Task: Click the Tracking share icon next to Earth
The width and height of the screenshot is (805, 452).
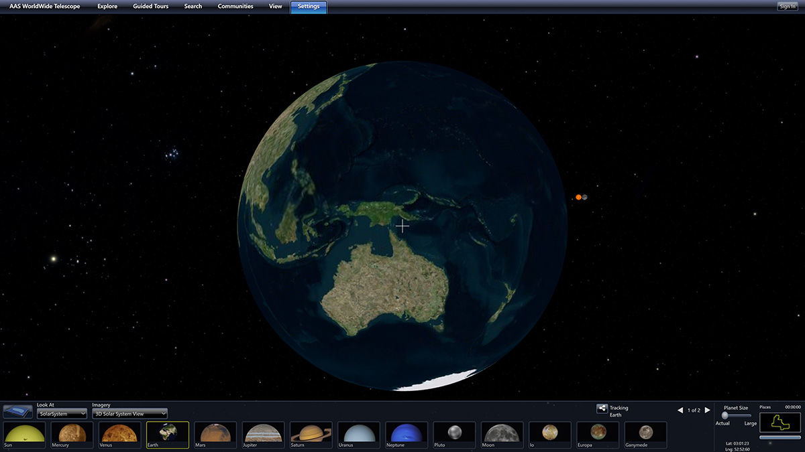Action: pyautogui.click(x=602, y=408)
